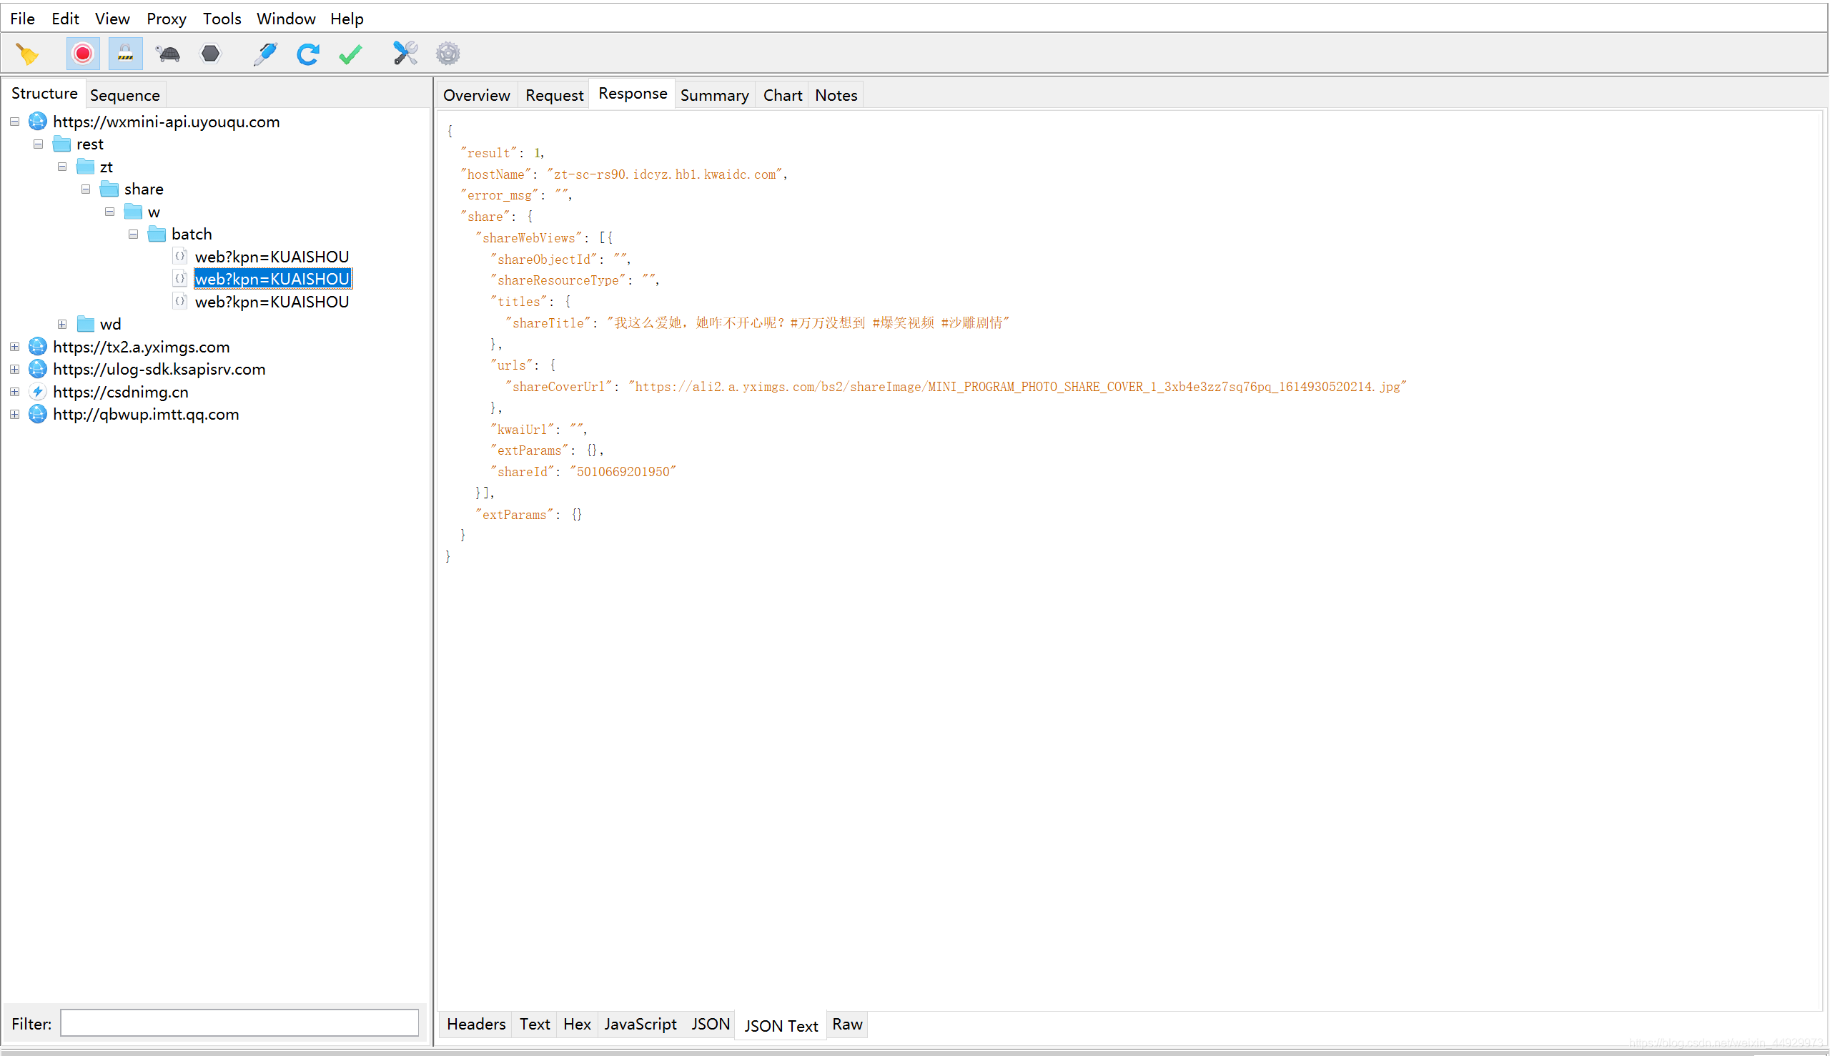Select the Sequence view tab
The image size is (1830, 1056).
point(126,93)
